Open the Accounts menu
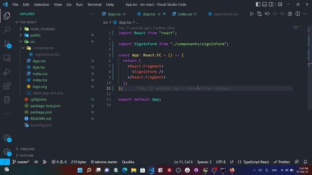312x175 pixels. 7,138
